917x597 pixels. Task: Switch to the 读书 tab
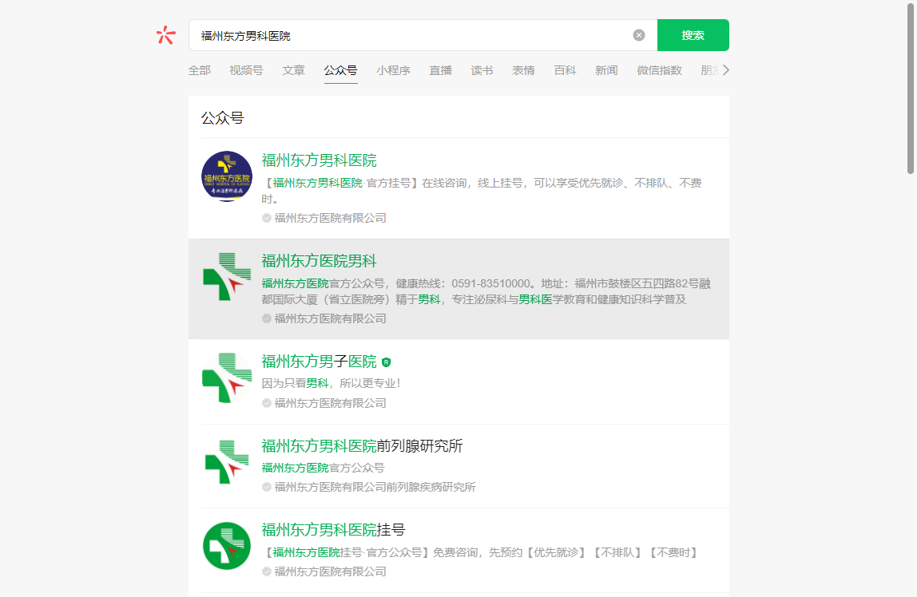point(482,71)
